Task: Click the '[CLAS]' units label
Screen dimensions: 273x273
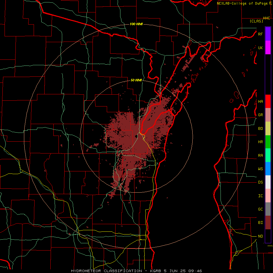Action: click(x=256, y=21)
